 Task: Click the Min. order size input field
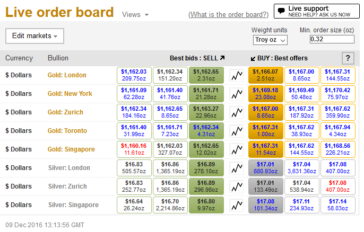click(x=332, y=39)
